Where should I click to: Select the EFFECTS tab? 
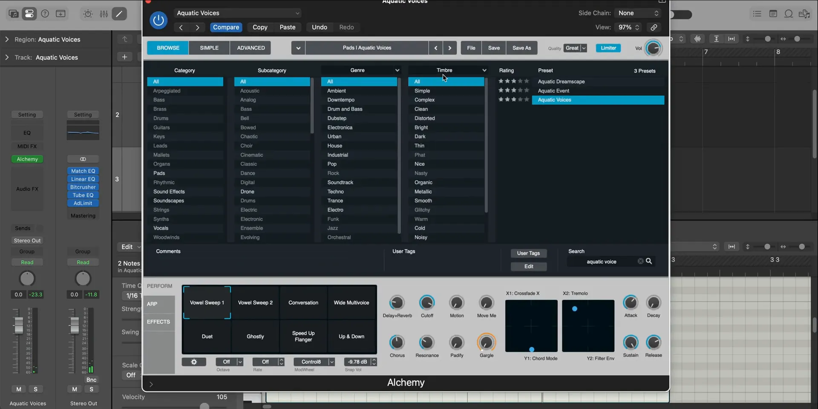click(159, 322)
